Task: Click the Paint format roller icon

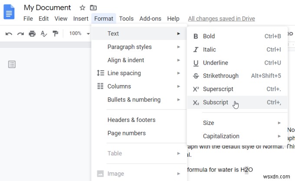Action: click(x=56, y=33)
